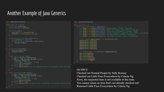Click the println 'You cannot return an item' code line
Viewport: 164px width, 92px height.
coord(42,83)
